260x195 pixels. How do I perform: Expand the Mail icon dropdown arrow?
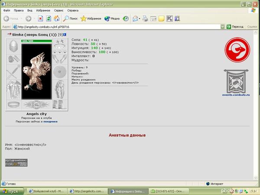140,19
